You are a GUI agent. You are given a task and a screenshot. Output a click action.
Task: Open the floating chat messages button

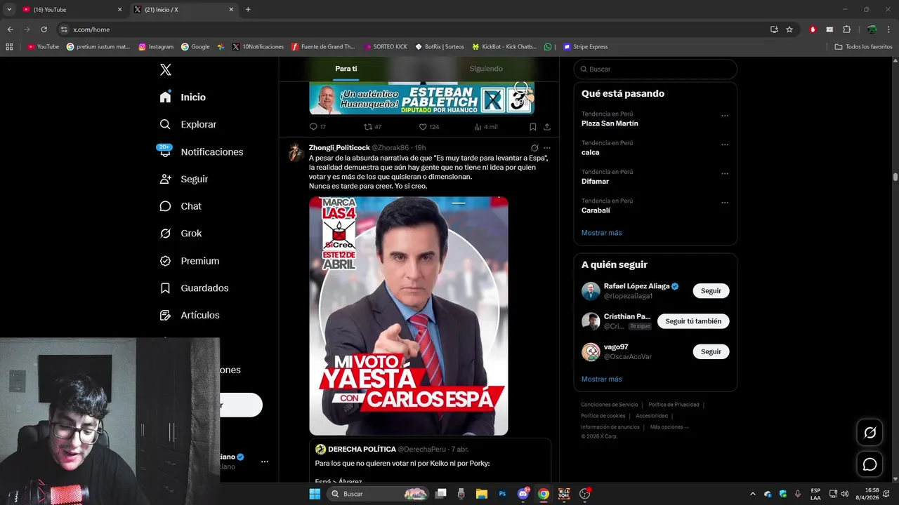pos(870,464)
